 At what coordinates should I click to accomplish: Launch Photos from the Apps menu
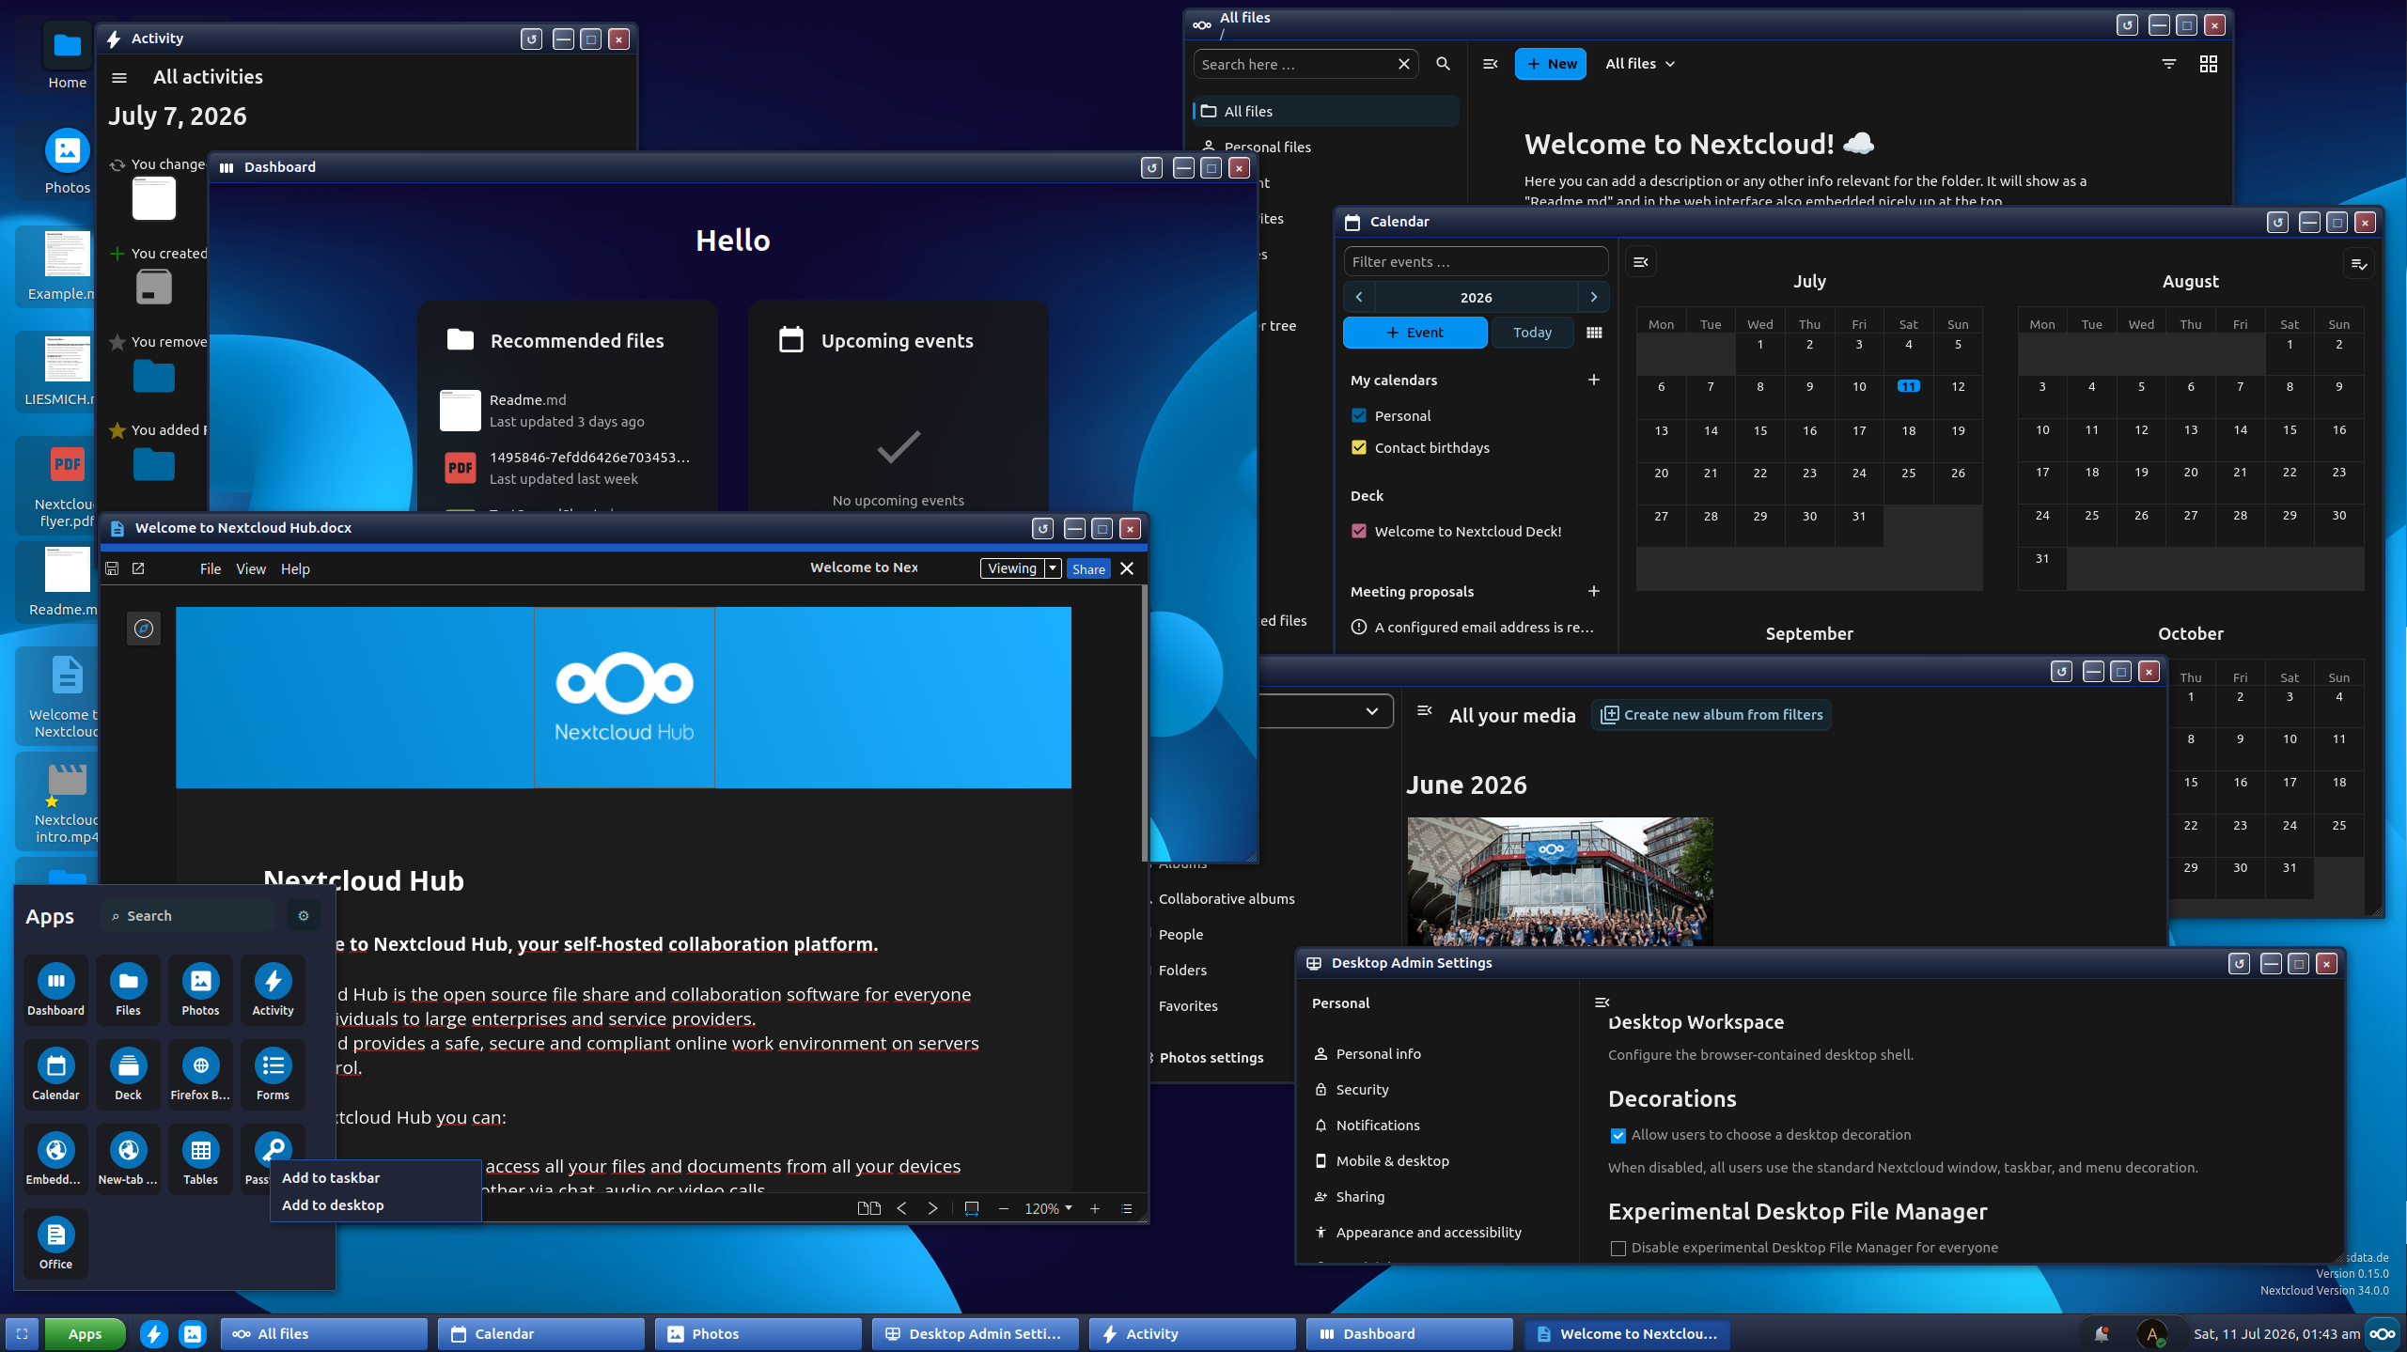(200, 989)
